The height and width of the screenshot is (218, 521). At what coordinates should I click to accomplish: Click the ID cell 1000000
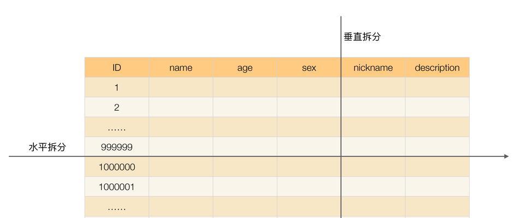click(117, 167)
